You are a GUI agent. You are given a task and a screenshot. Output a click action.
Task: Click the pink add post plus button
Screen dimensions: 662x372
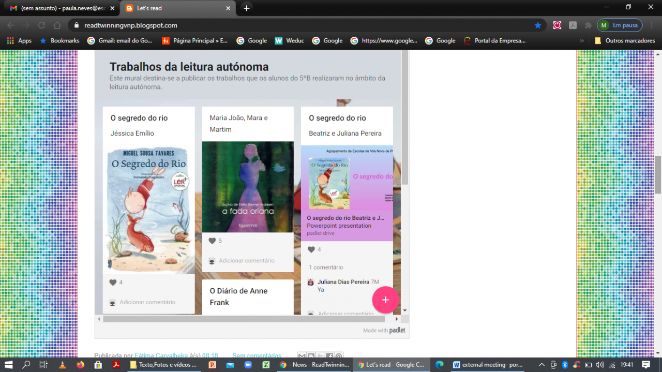385,300
